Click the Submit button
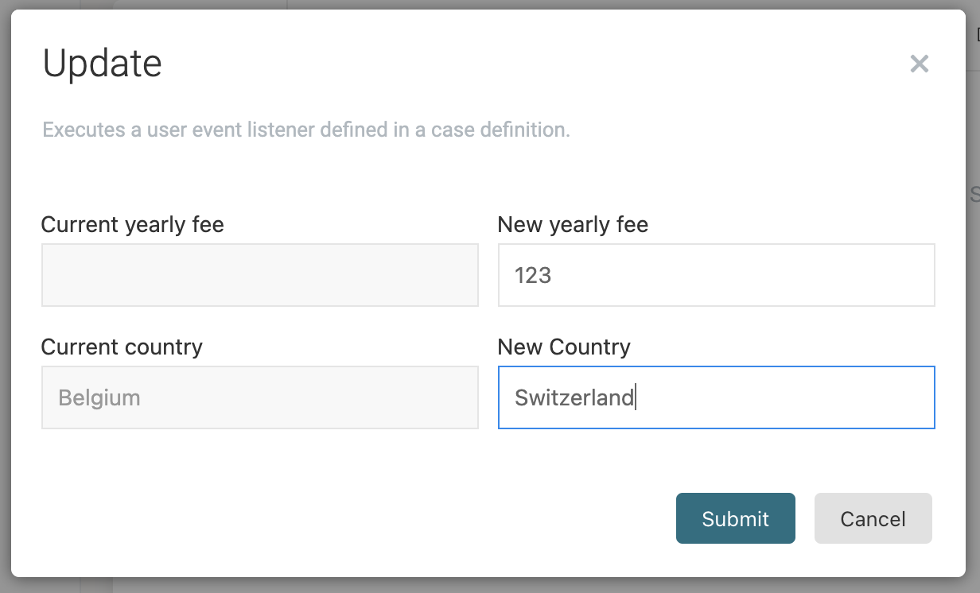Screen dimensions: 980x593 [735, 518]
